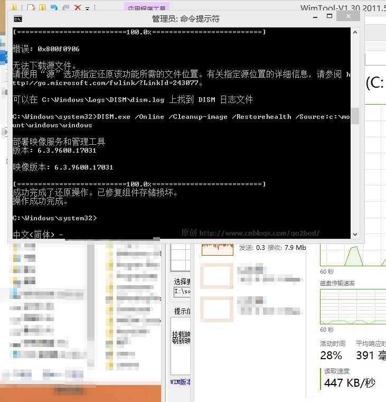Image resolution: width=386 pixels, height=402 pixels.
Task: Click the blue Undo arrow in Explorer's toolbar
Action: tap(54, 7)
